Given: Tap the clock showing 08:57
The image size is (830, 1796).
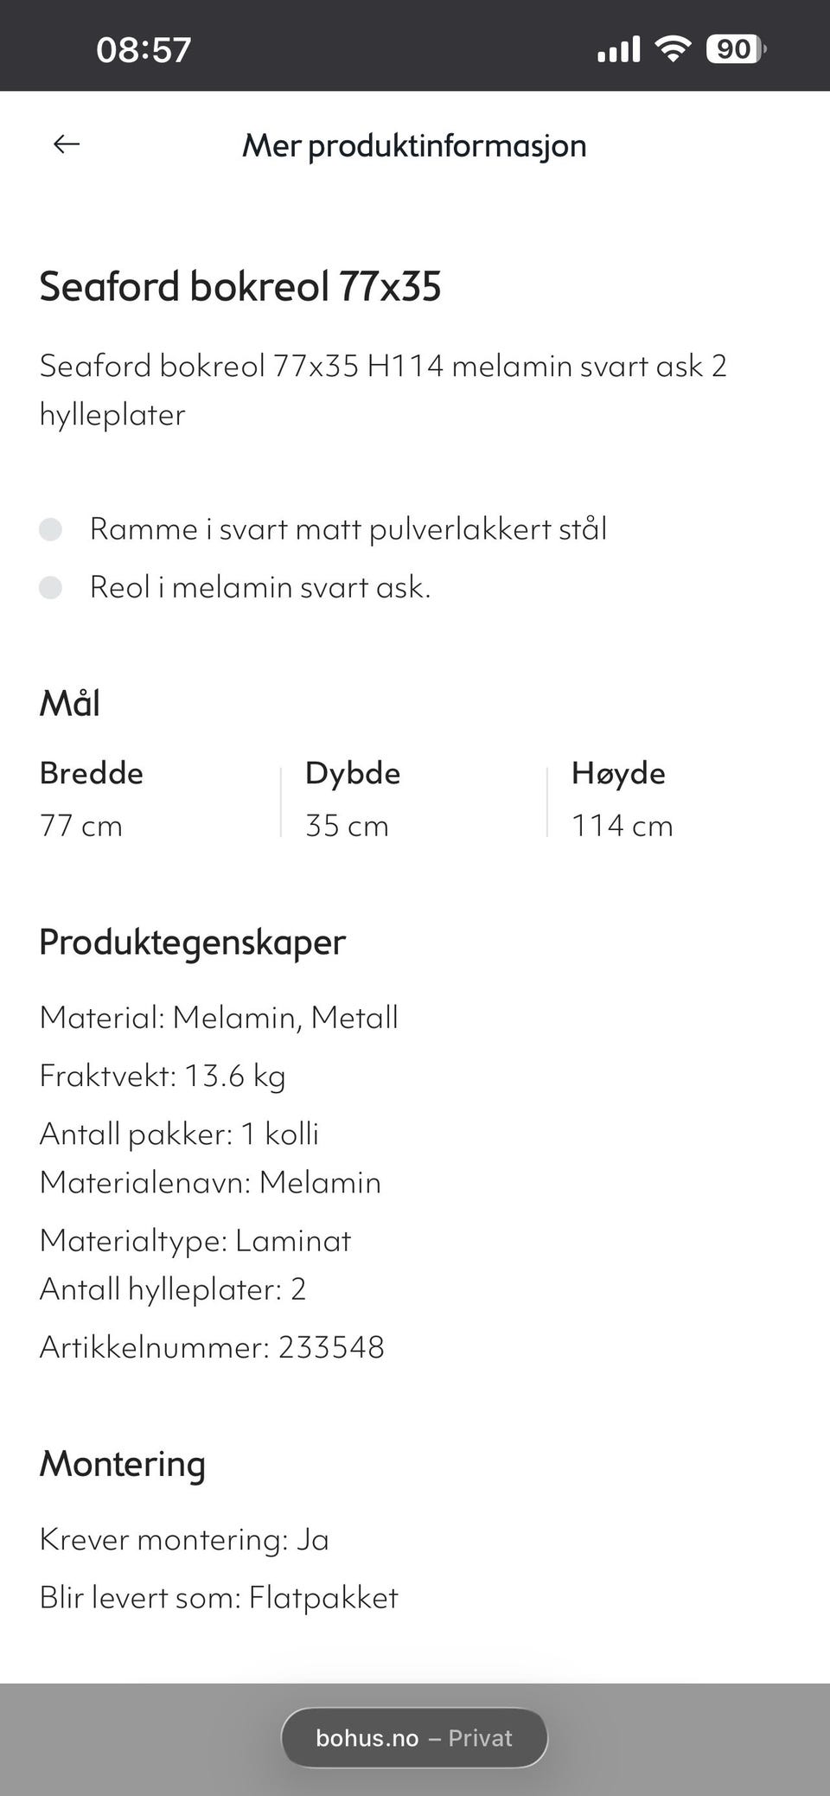Looking at the screenshot, I should [x=143, y=50].
